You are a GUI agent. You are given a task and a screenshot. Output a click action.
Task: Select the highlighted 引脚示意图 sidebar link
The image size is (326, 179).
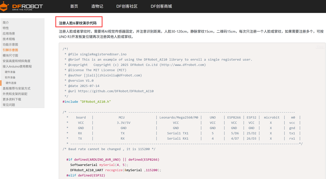point(10,50)
